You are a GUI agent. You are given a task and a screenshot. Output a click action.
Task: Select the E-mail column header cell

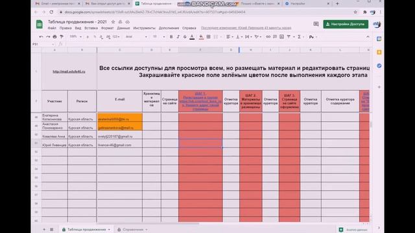pyautogui.click(x=119, y=101)
